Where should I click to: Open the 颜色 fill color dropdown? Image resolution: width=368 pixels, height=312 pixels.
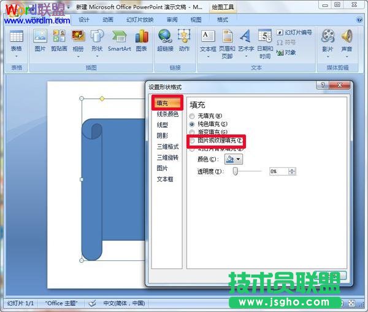click(234, 159)
